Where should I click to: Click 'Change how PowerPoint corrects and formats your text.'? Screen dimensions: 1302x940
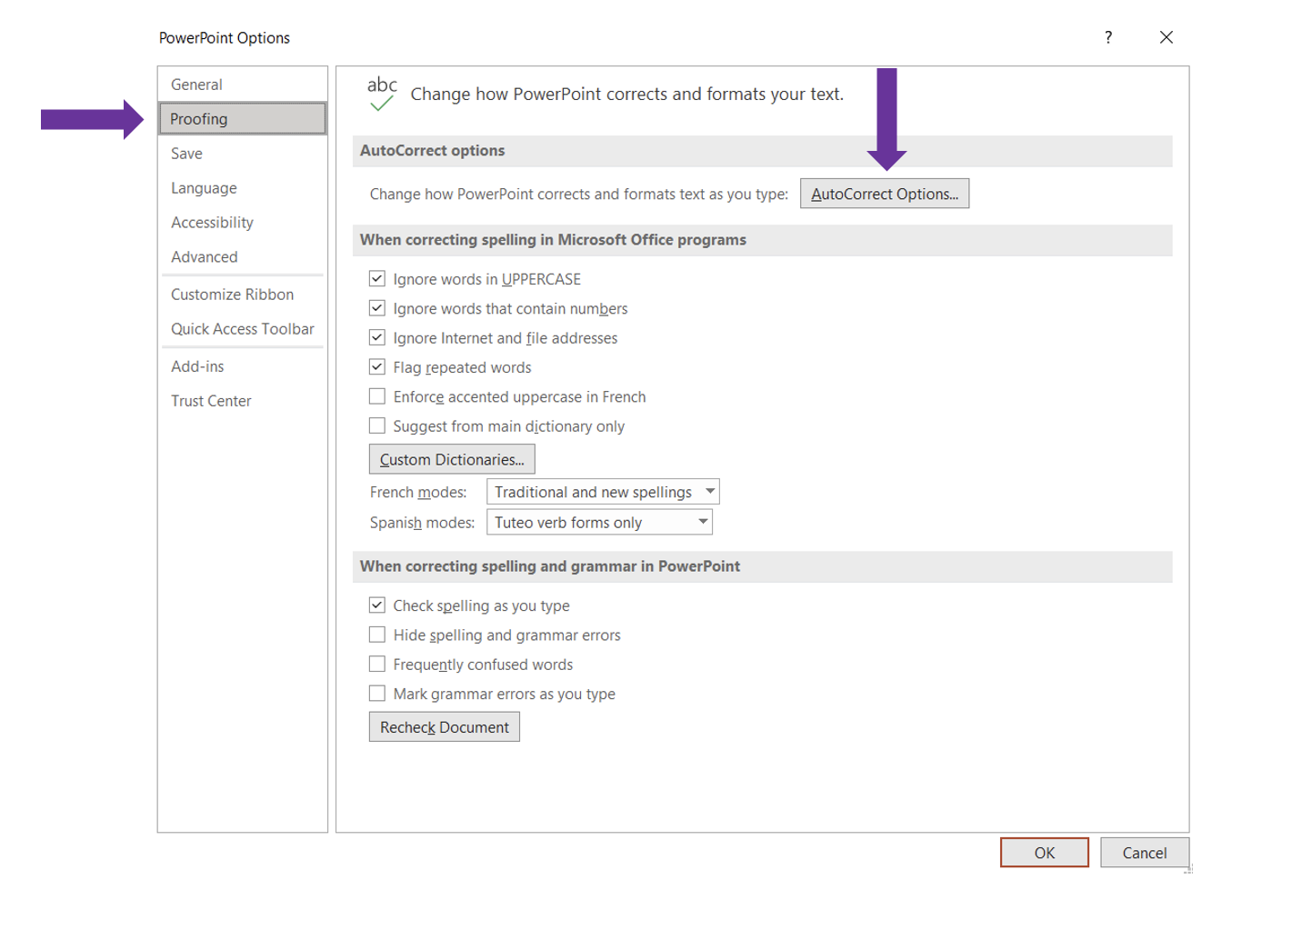[626, 94]
